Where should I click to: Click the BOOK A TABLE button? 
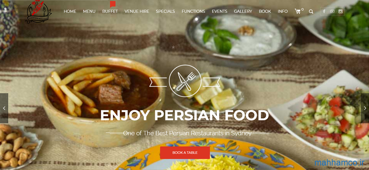185,152
